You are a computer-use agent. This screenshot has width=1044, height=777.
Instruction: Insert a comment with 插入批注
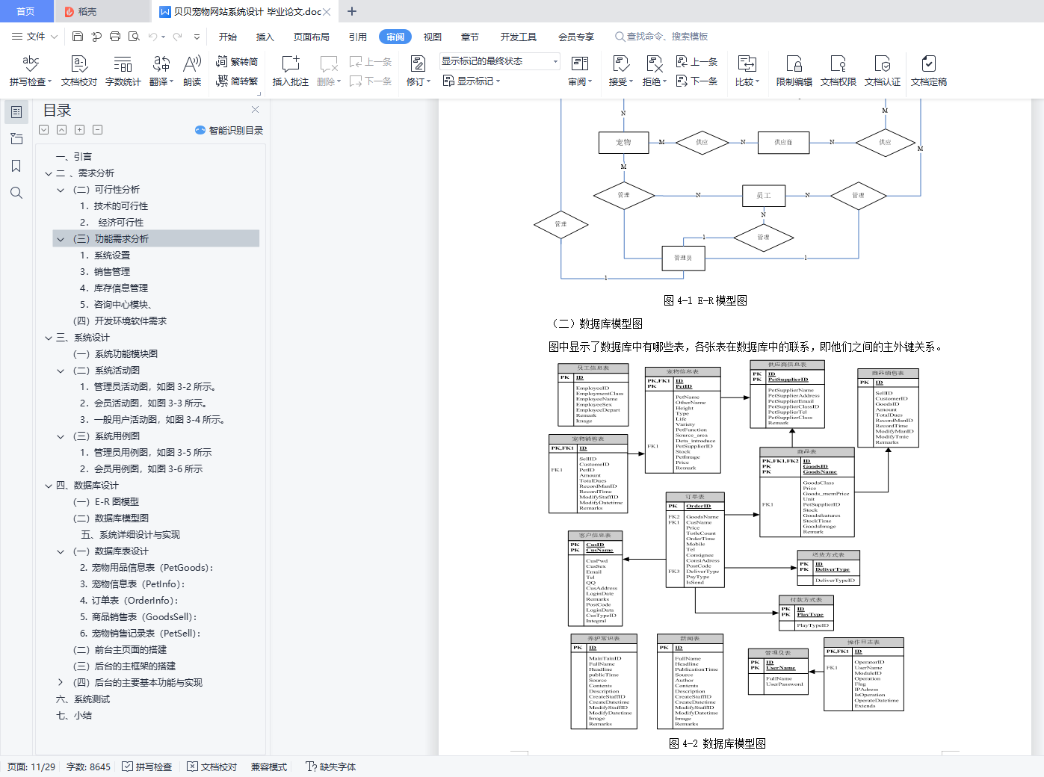pos(290,71)
